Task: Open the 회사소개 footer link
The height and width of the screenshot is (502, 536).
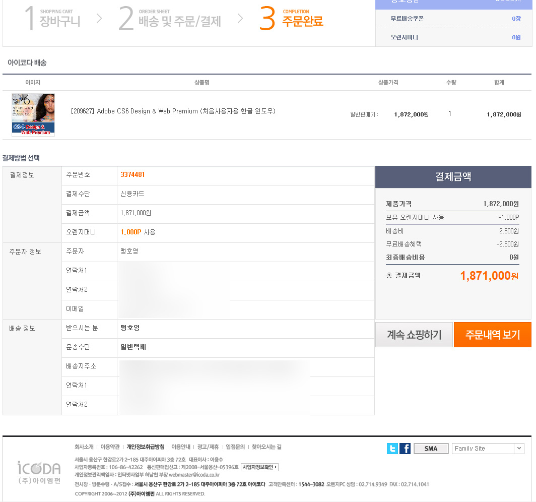Action: pos(84,447)
